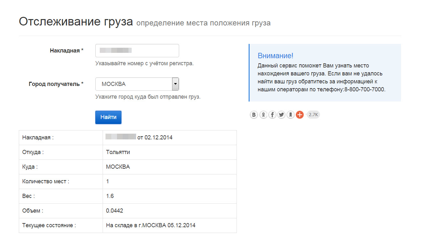423x246 pixels.
Task: Click the Отслеживание груза page heading
Action: pos(76,22)
